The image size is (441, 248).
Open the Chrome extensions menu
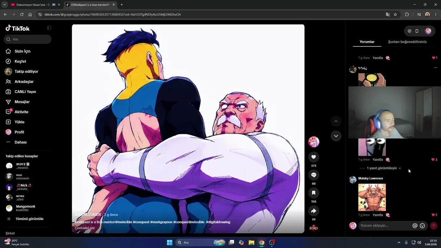tap(407, 14)
